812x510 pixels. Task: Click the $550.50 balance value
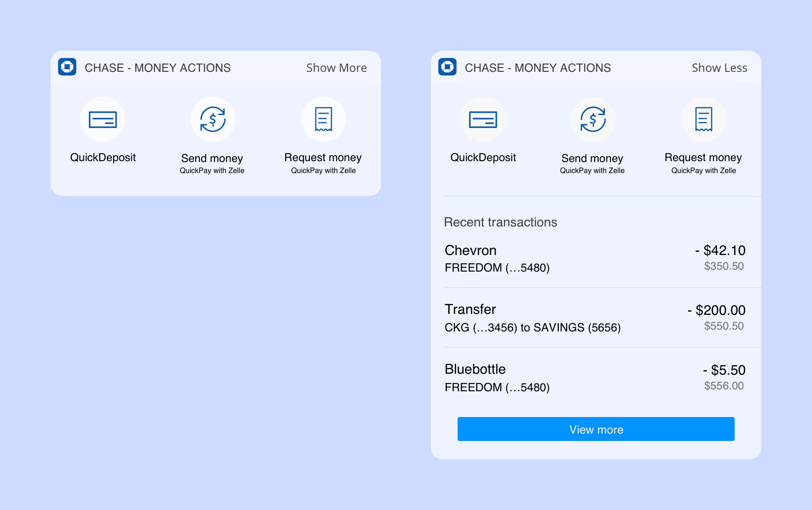724,326
